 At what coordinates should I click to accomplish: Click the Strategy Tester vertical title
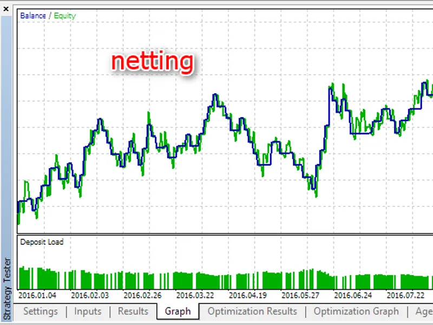(x=7, y=289)
